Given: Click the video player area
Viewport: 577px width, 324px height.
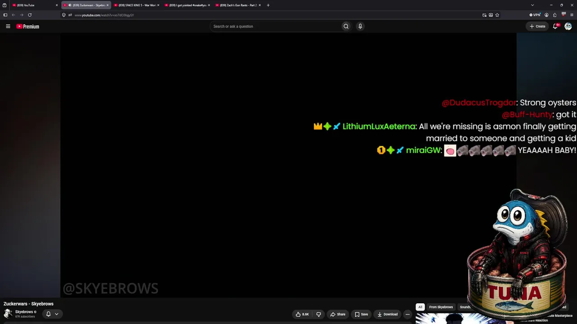Looking at the screenshot, I should point(288,165).
